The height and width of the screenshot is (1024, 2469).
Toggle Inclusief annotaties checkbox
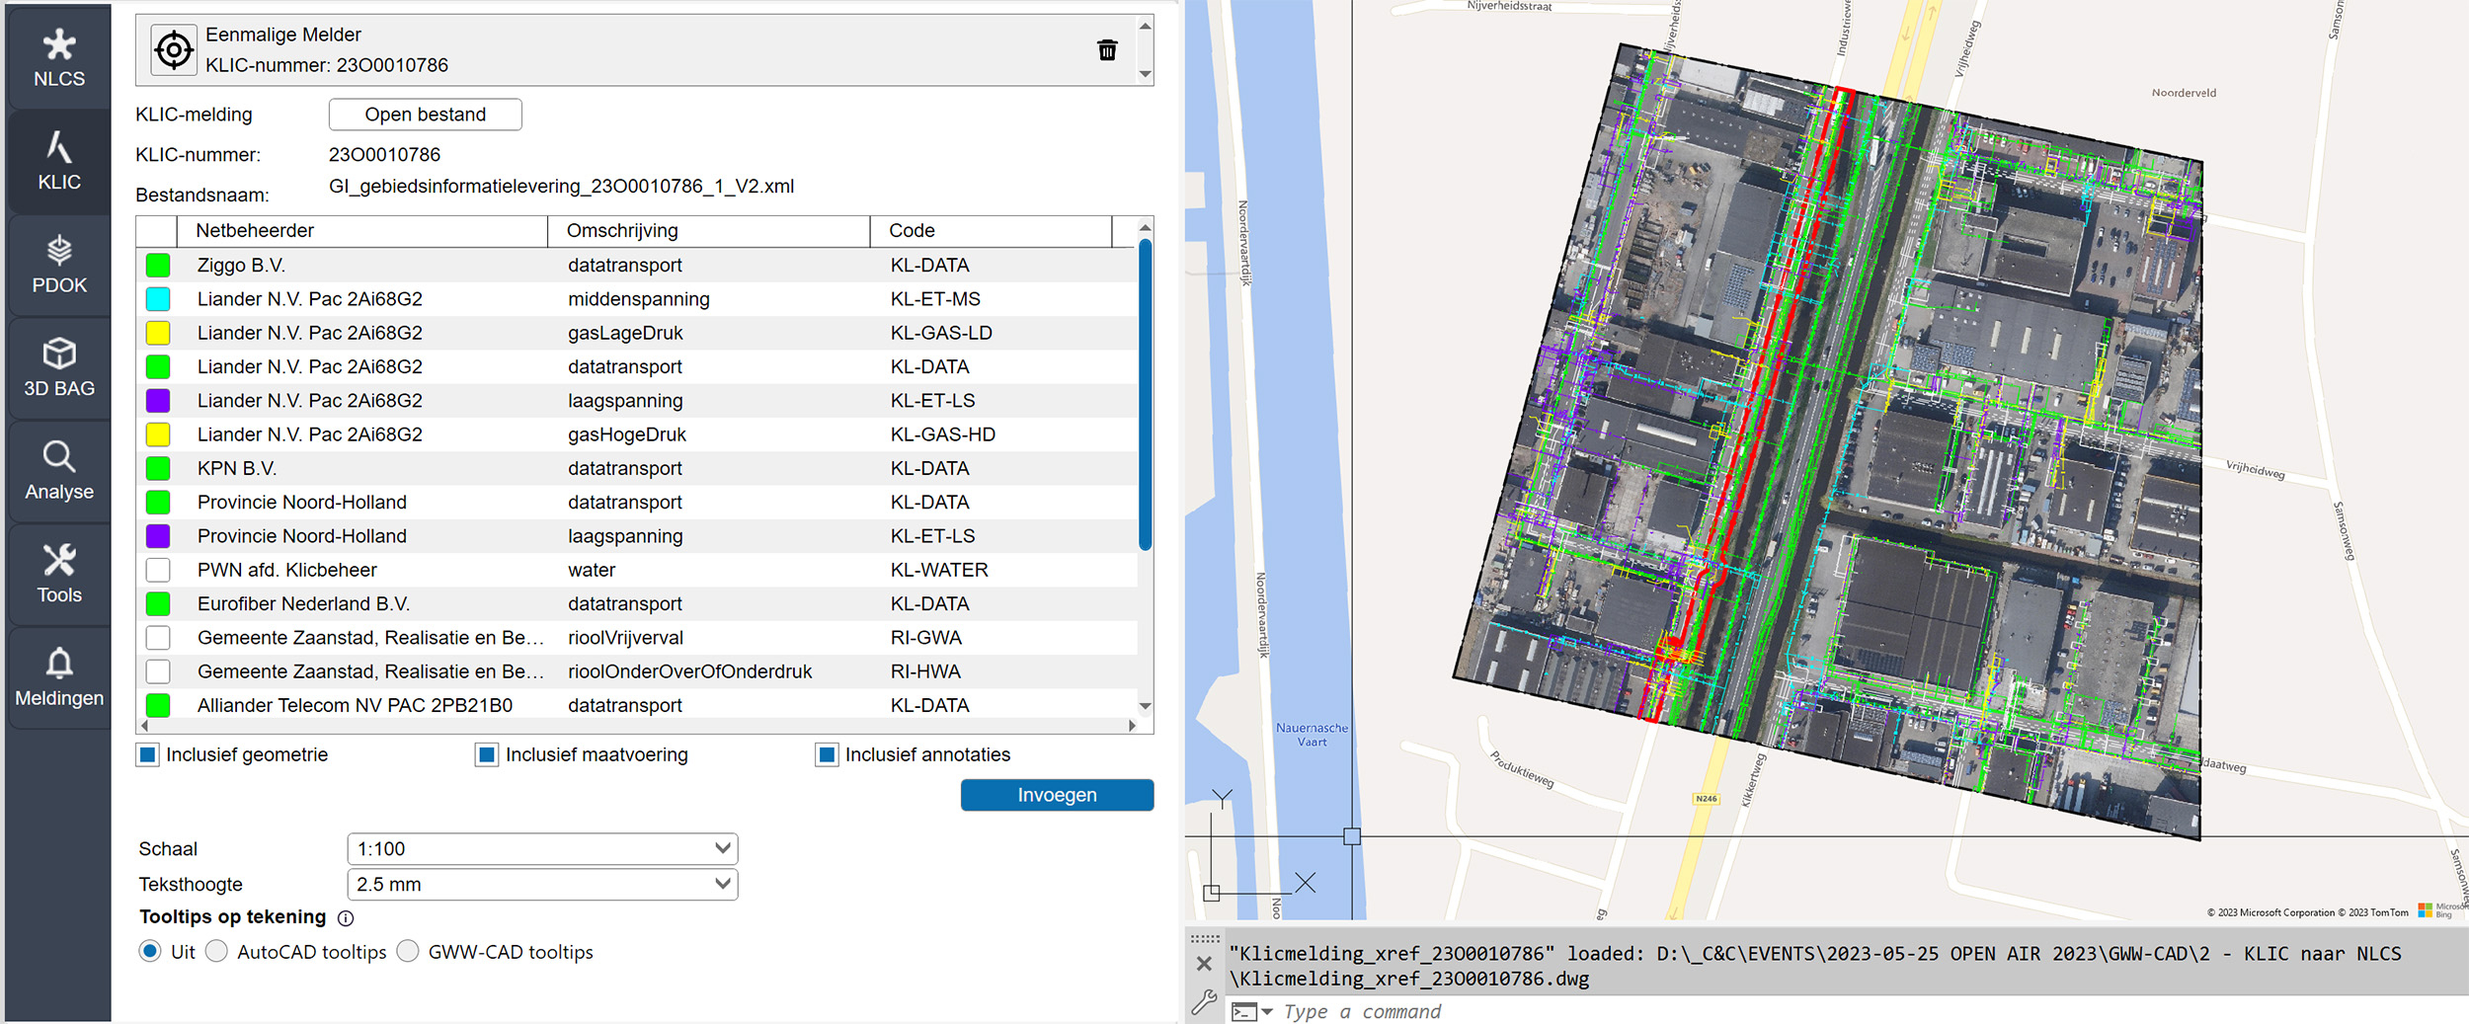[827, 755]
